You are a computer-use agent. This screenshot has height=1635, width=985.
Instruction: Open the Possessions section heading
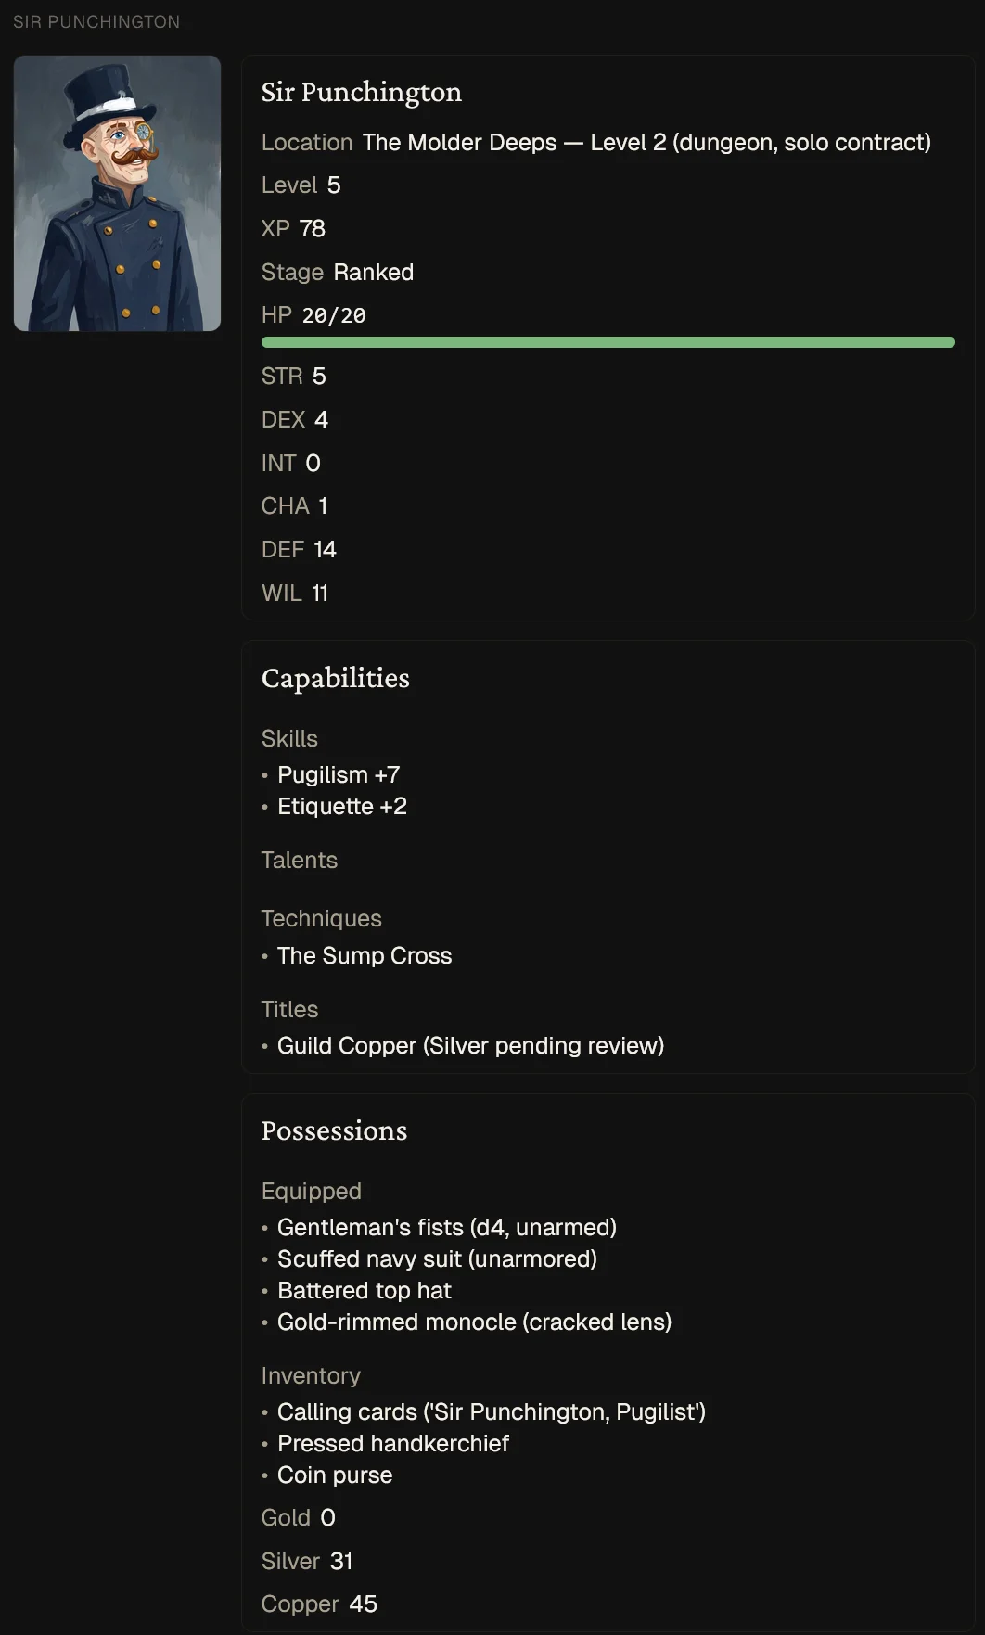click(x=334, y=1130)
